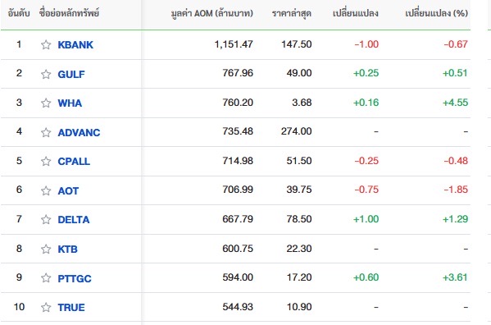Sort by เปลี่ยนแปลง (%) column header

coord(436,13)
